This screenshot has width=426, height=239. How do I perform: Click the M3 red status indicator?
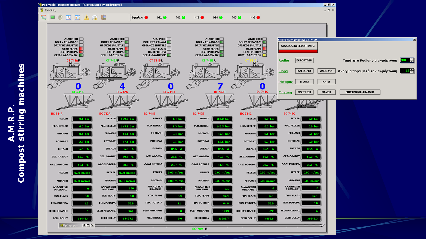click(202, 17)
